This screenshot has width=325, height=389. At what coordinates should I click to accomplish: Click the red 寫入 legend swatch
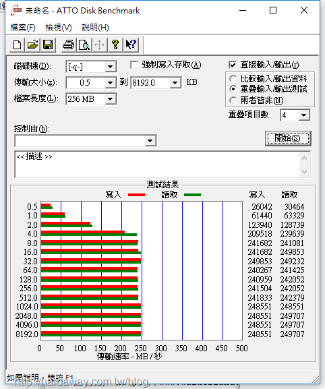pos(136,195)
